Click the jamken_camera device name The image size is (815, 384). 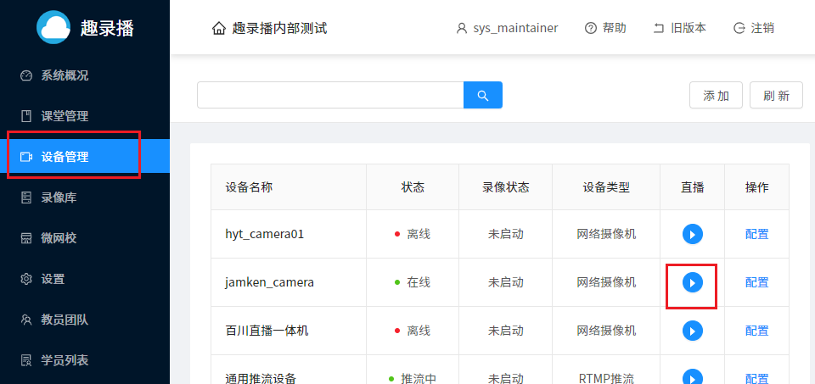(x=269, y=282)
